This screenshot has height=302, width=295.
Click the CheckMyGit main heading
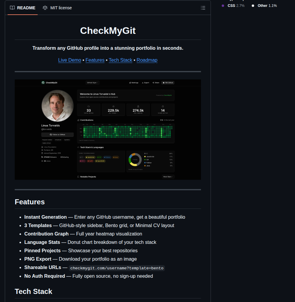[x=108, y=31]
